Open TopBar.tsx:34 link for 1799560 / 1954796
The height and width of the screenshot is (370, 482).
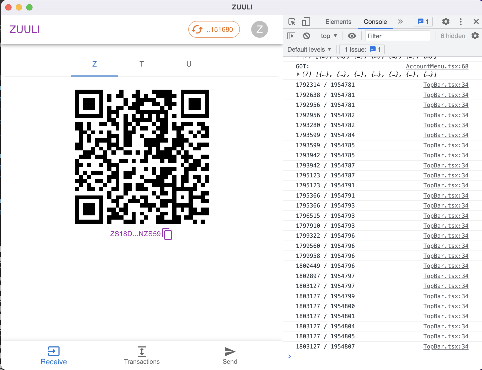(446, 246)
